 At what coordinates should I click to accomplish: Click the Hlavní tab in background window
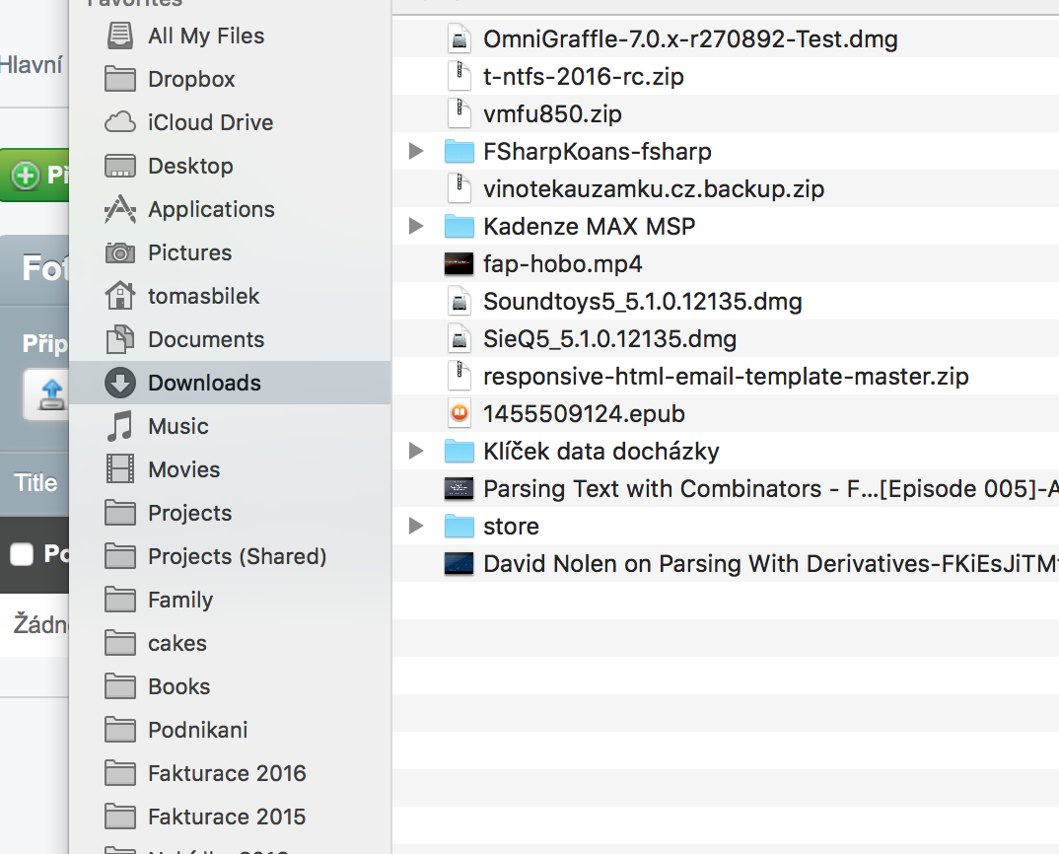[32, 65]
